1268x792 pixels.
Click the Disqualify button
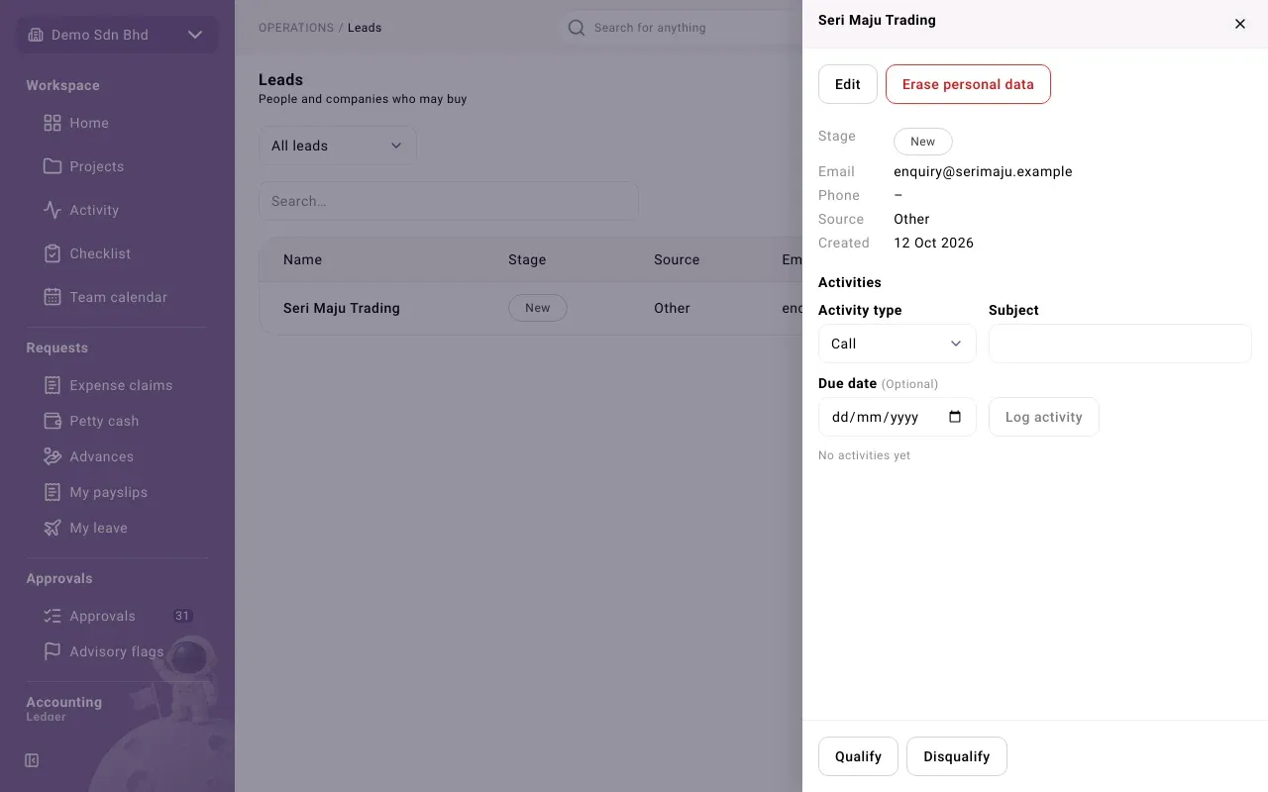coord(957,756)
